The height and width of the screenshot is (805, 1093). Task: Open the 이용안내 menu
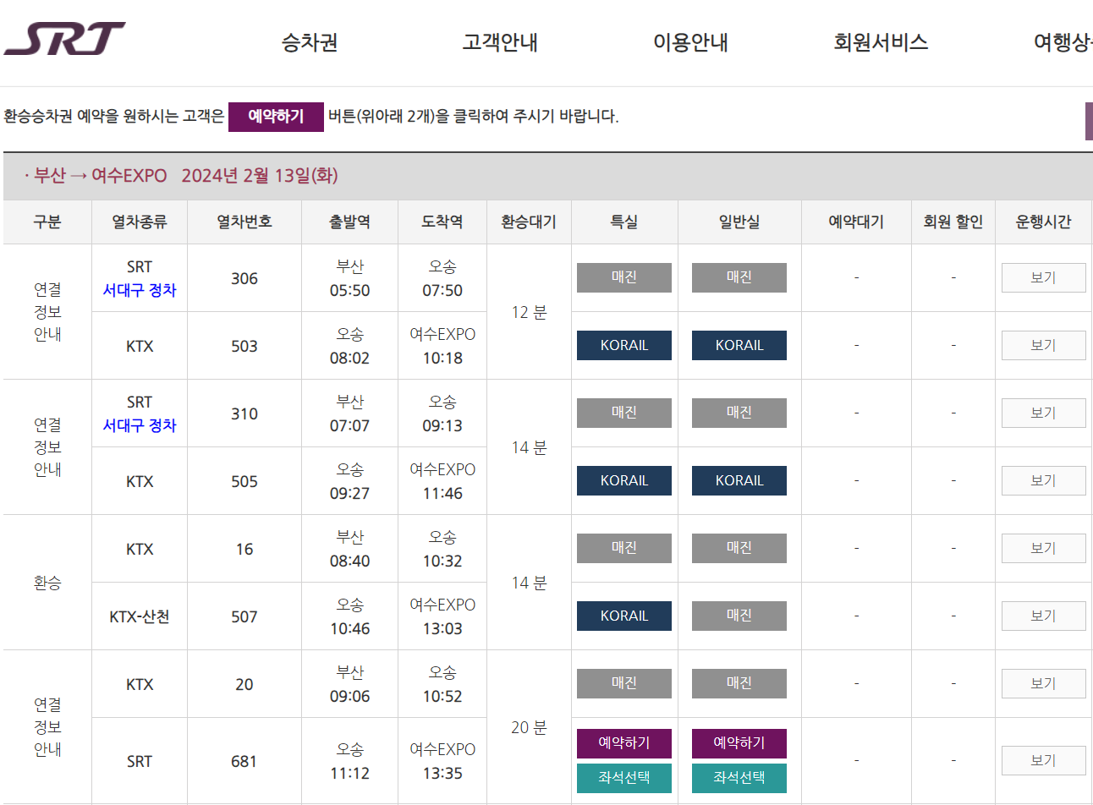point(690,42)
